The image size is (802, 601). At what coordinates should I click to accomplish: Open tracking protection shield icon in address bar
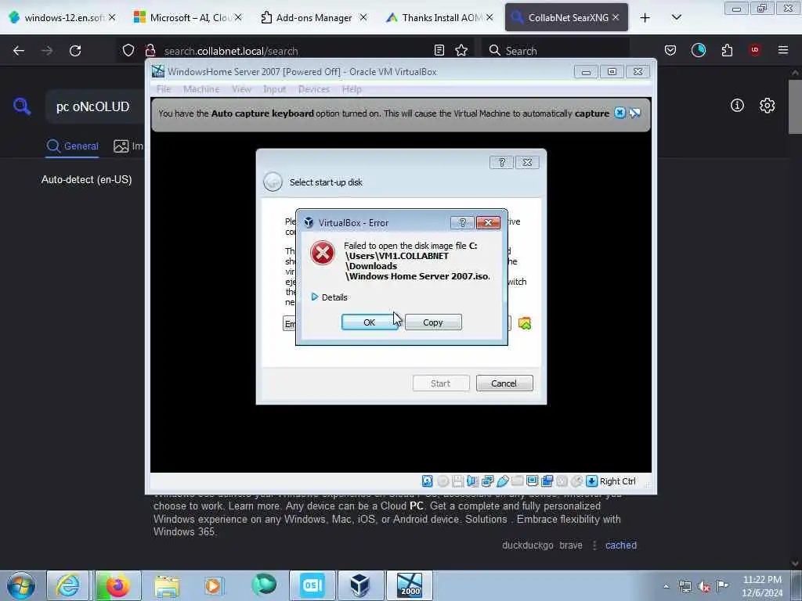128,51
